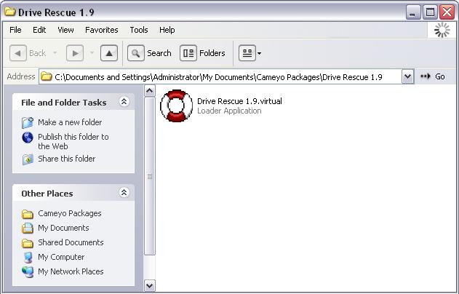Open My Computer link
Screen dimensions: 459x294
[61, 257]
